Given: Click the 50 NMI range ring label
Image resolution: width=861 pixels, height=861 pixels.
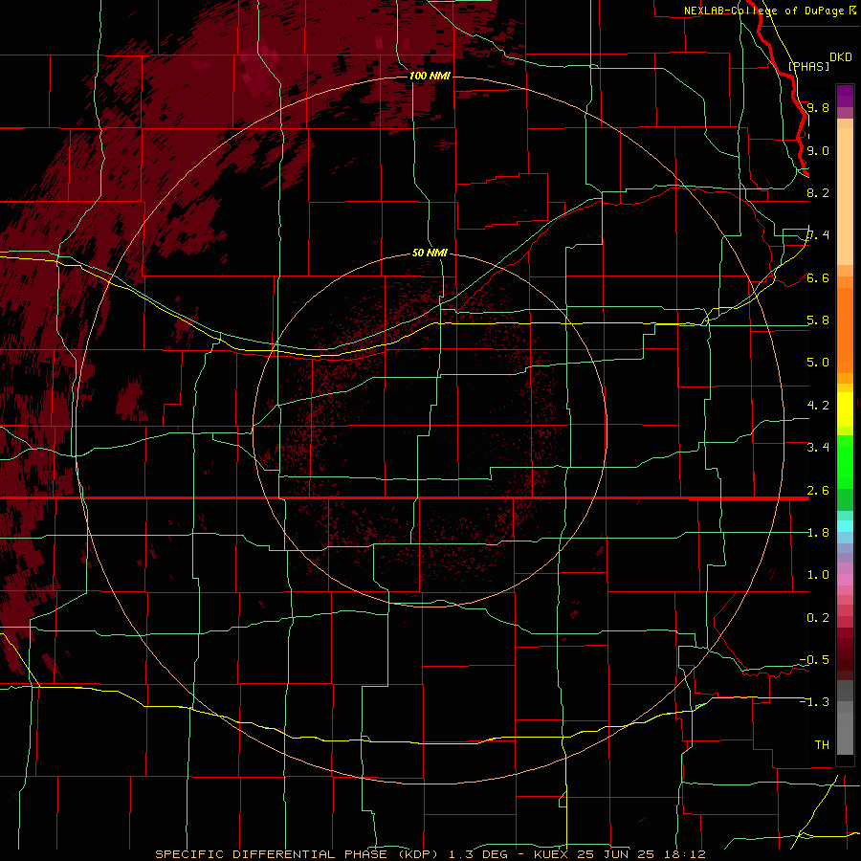Looking at the screenshot, I should [430, 253].
